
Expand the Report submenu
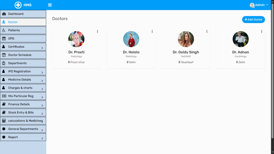click(x=42, y=138)
